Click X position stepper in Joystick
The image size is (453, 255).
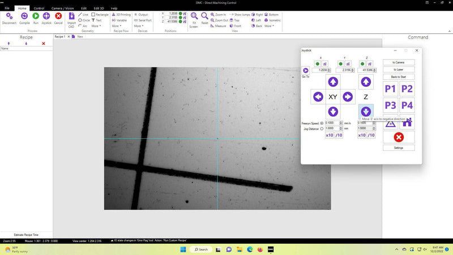point(329,70)
